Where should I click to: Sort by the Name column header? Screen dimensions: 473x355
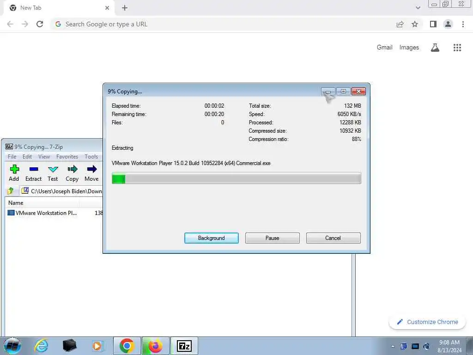pyautogui.click(x=16, y=203)
